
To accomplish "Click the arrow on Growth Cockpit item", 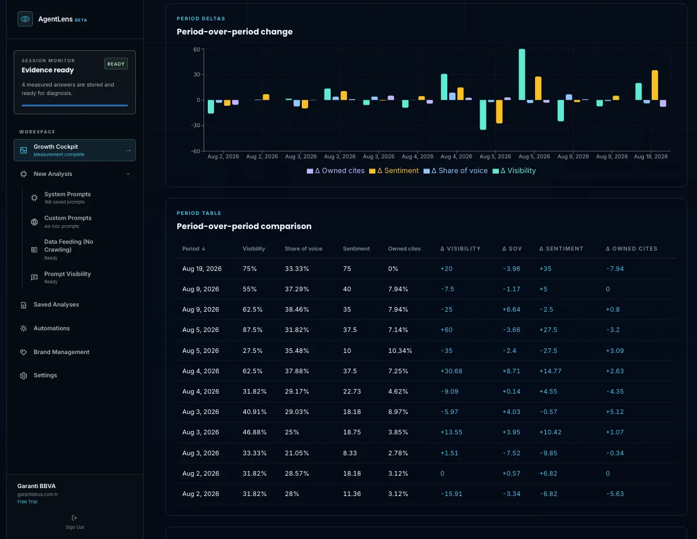I will point(128,150).
